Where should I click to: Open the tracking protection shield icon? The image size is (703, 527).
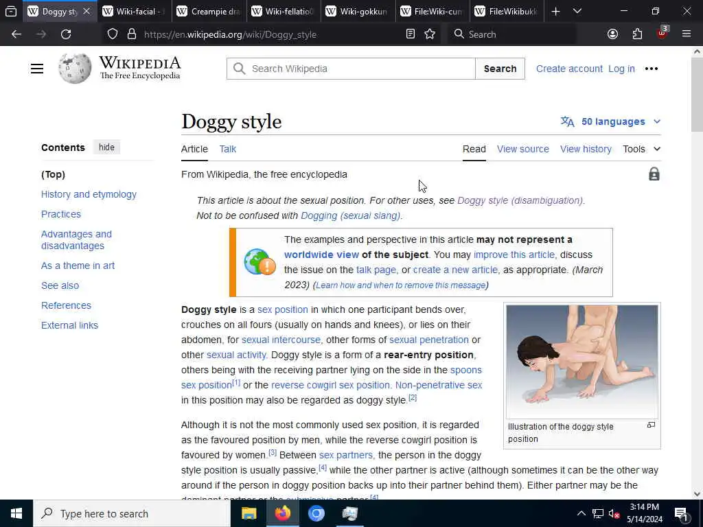pos(112,34)
